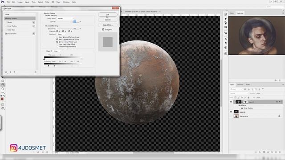Disable the Drop Shadow effect checkbox
285x160 pixels.
(x=6, y=34)
